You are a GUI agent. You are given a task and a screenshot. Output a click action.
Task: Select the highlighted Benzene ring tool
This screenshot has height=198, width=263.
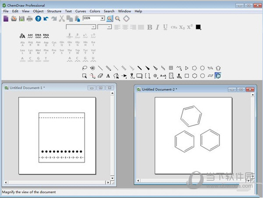pyautogui.click(x=218, y=76)
